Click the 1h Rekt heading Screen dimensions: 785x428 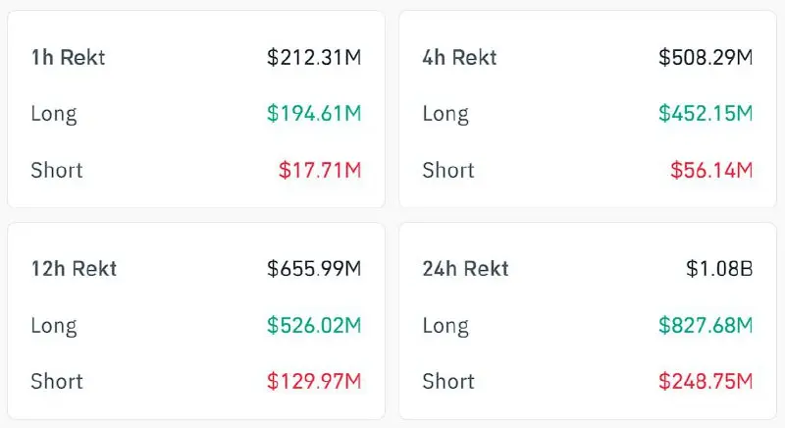68,57
